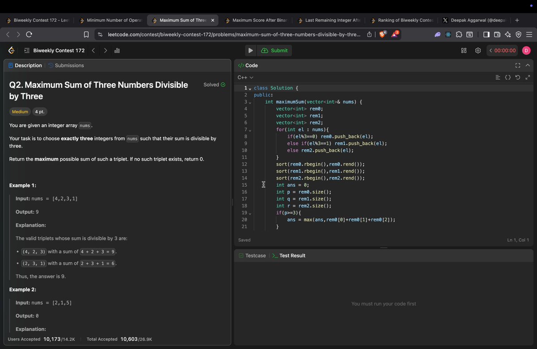Click the problem title heading
This screenshot has height=349, width=537.
coord(99,90)
